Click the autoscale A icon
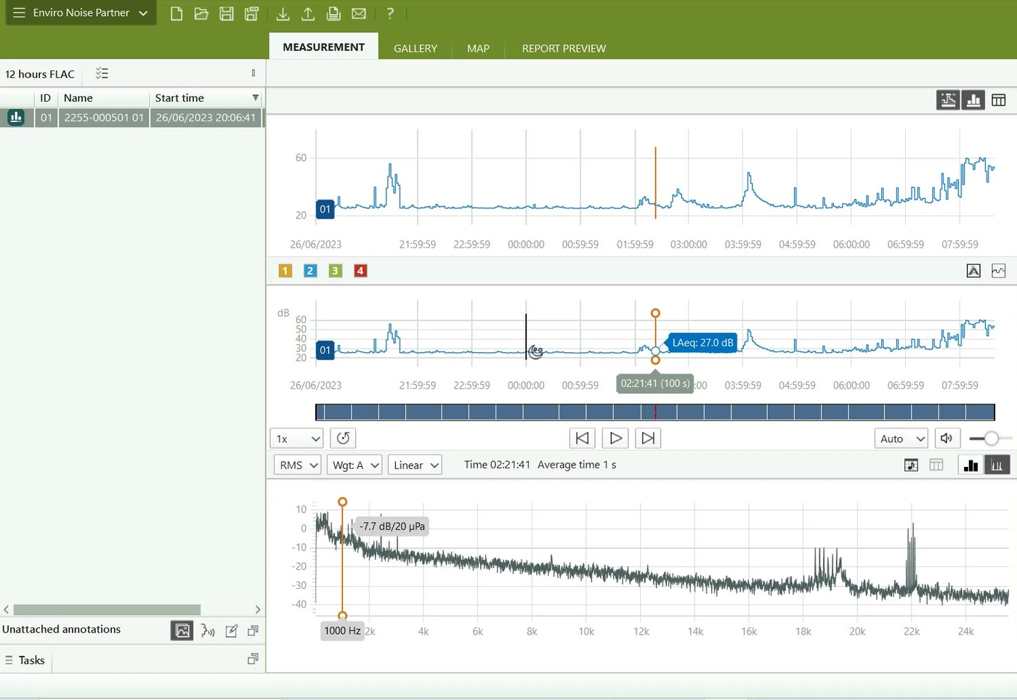The width and height of the screenshot is (1017, 700). tap(973, 271)
